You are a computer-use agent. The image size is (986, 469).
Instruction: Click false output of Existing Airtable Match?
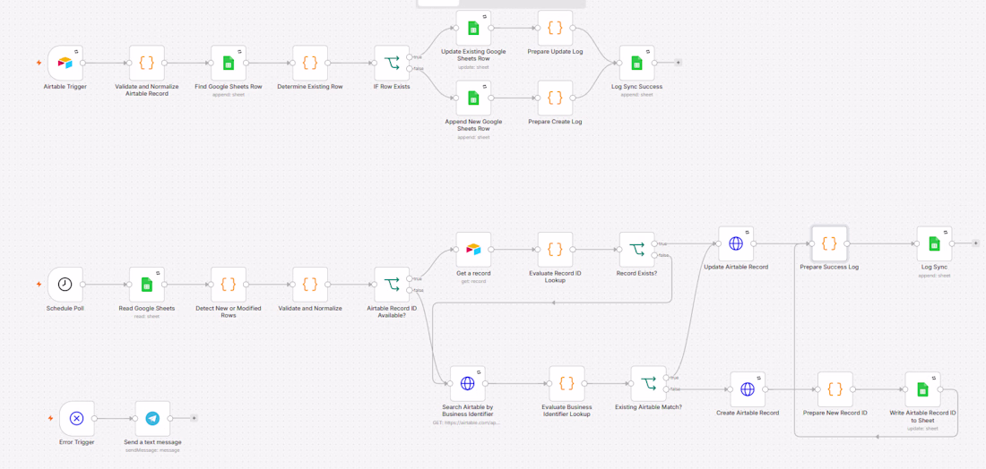(x=667, y=389)
